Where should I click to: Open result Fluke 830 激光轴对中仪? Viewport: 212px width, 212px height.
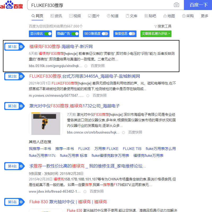pos(68,202)
